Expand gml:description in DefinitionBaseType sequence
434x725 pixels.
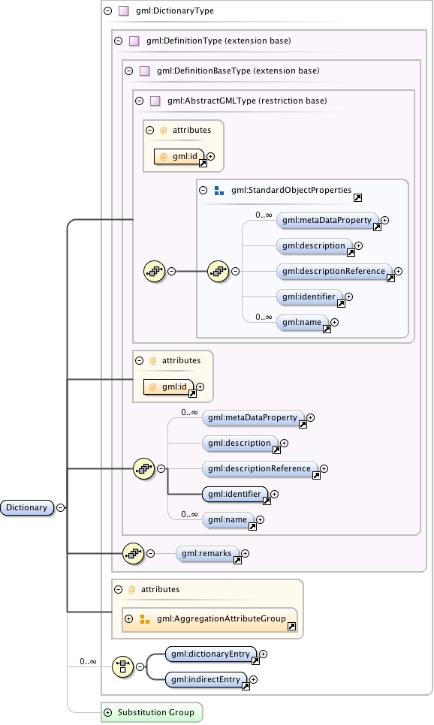pos(284,444)
